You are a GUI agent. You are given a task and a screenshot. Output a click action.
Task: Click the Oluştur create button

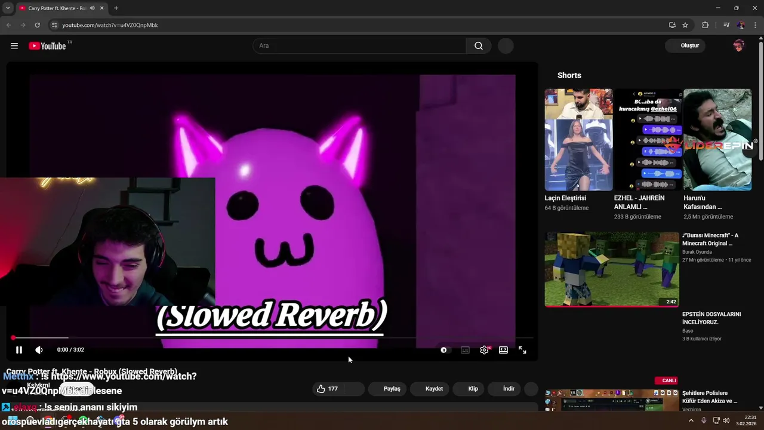(686, 46)
